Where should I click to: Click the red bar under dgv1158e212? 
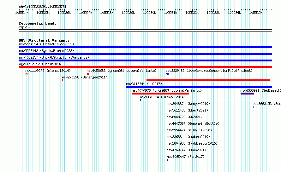click(145, 67)
